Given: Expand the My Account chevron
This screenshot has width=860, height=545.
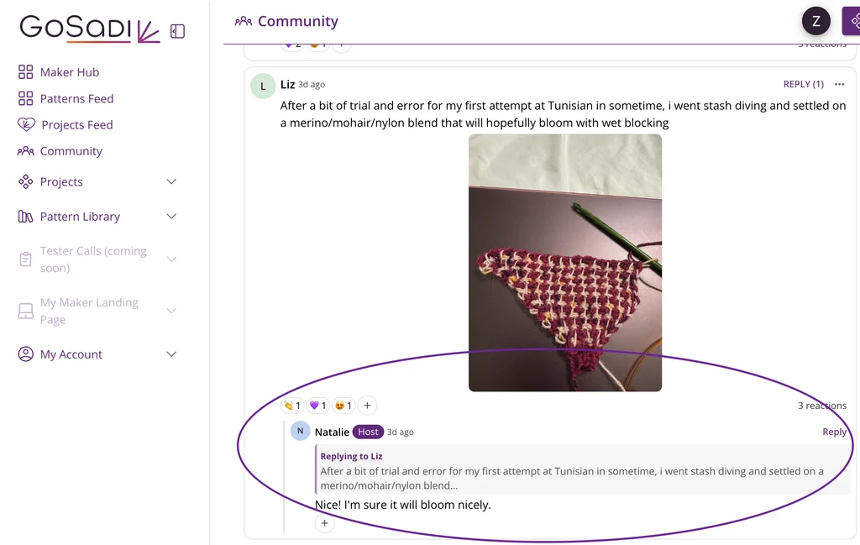Looking at the screenshot, I should coord(171,354).
